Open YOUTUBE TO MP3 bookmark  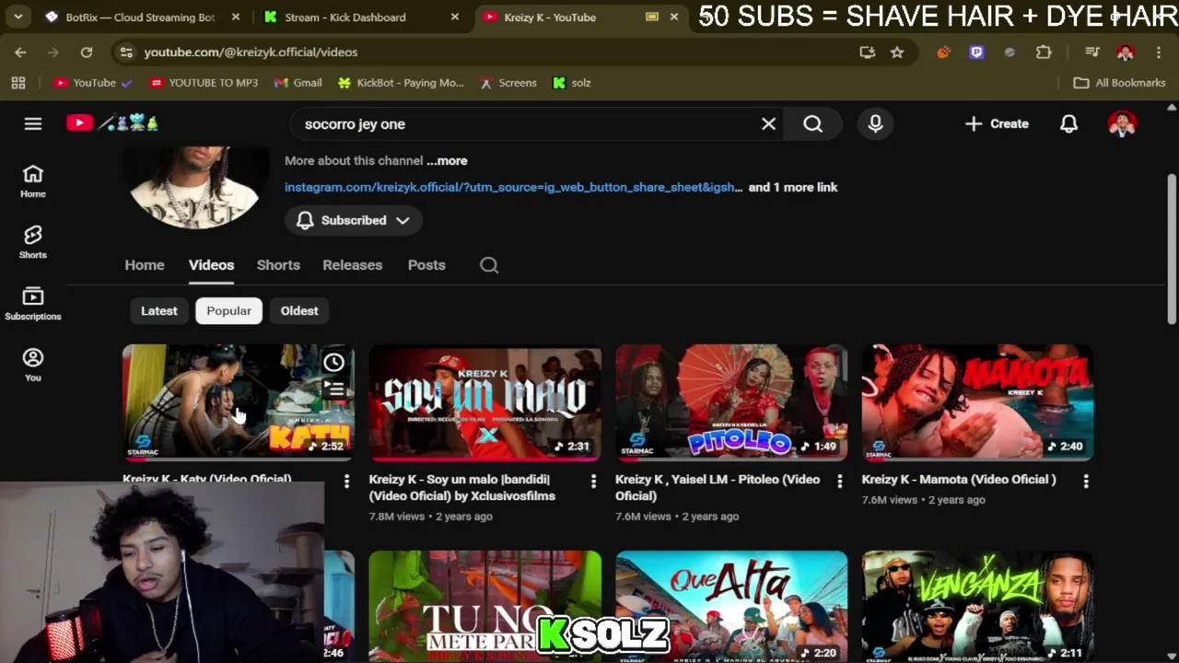click(204, 83)
